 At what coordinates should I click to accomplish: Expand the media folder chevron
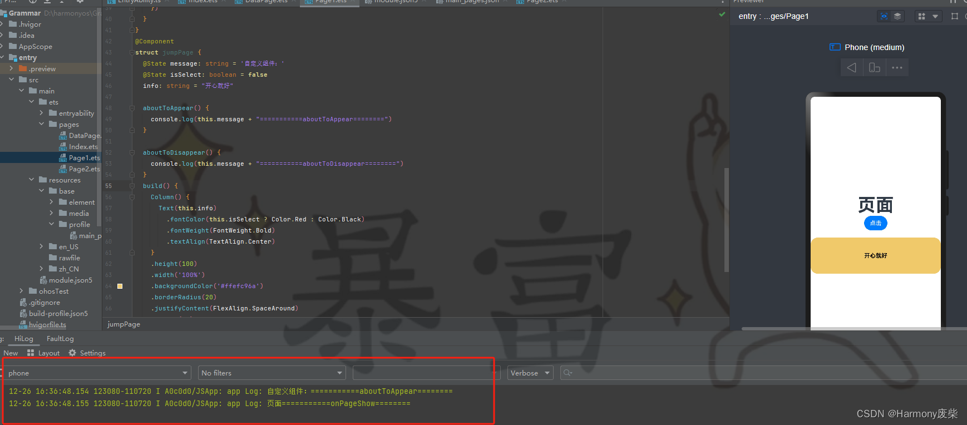pyautogui.click(x=52, y=213)
